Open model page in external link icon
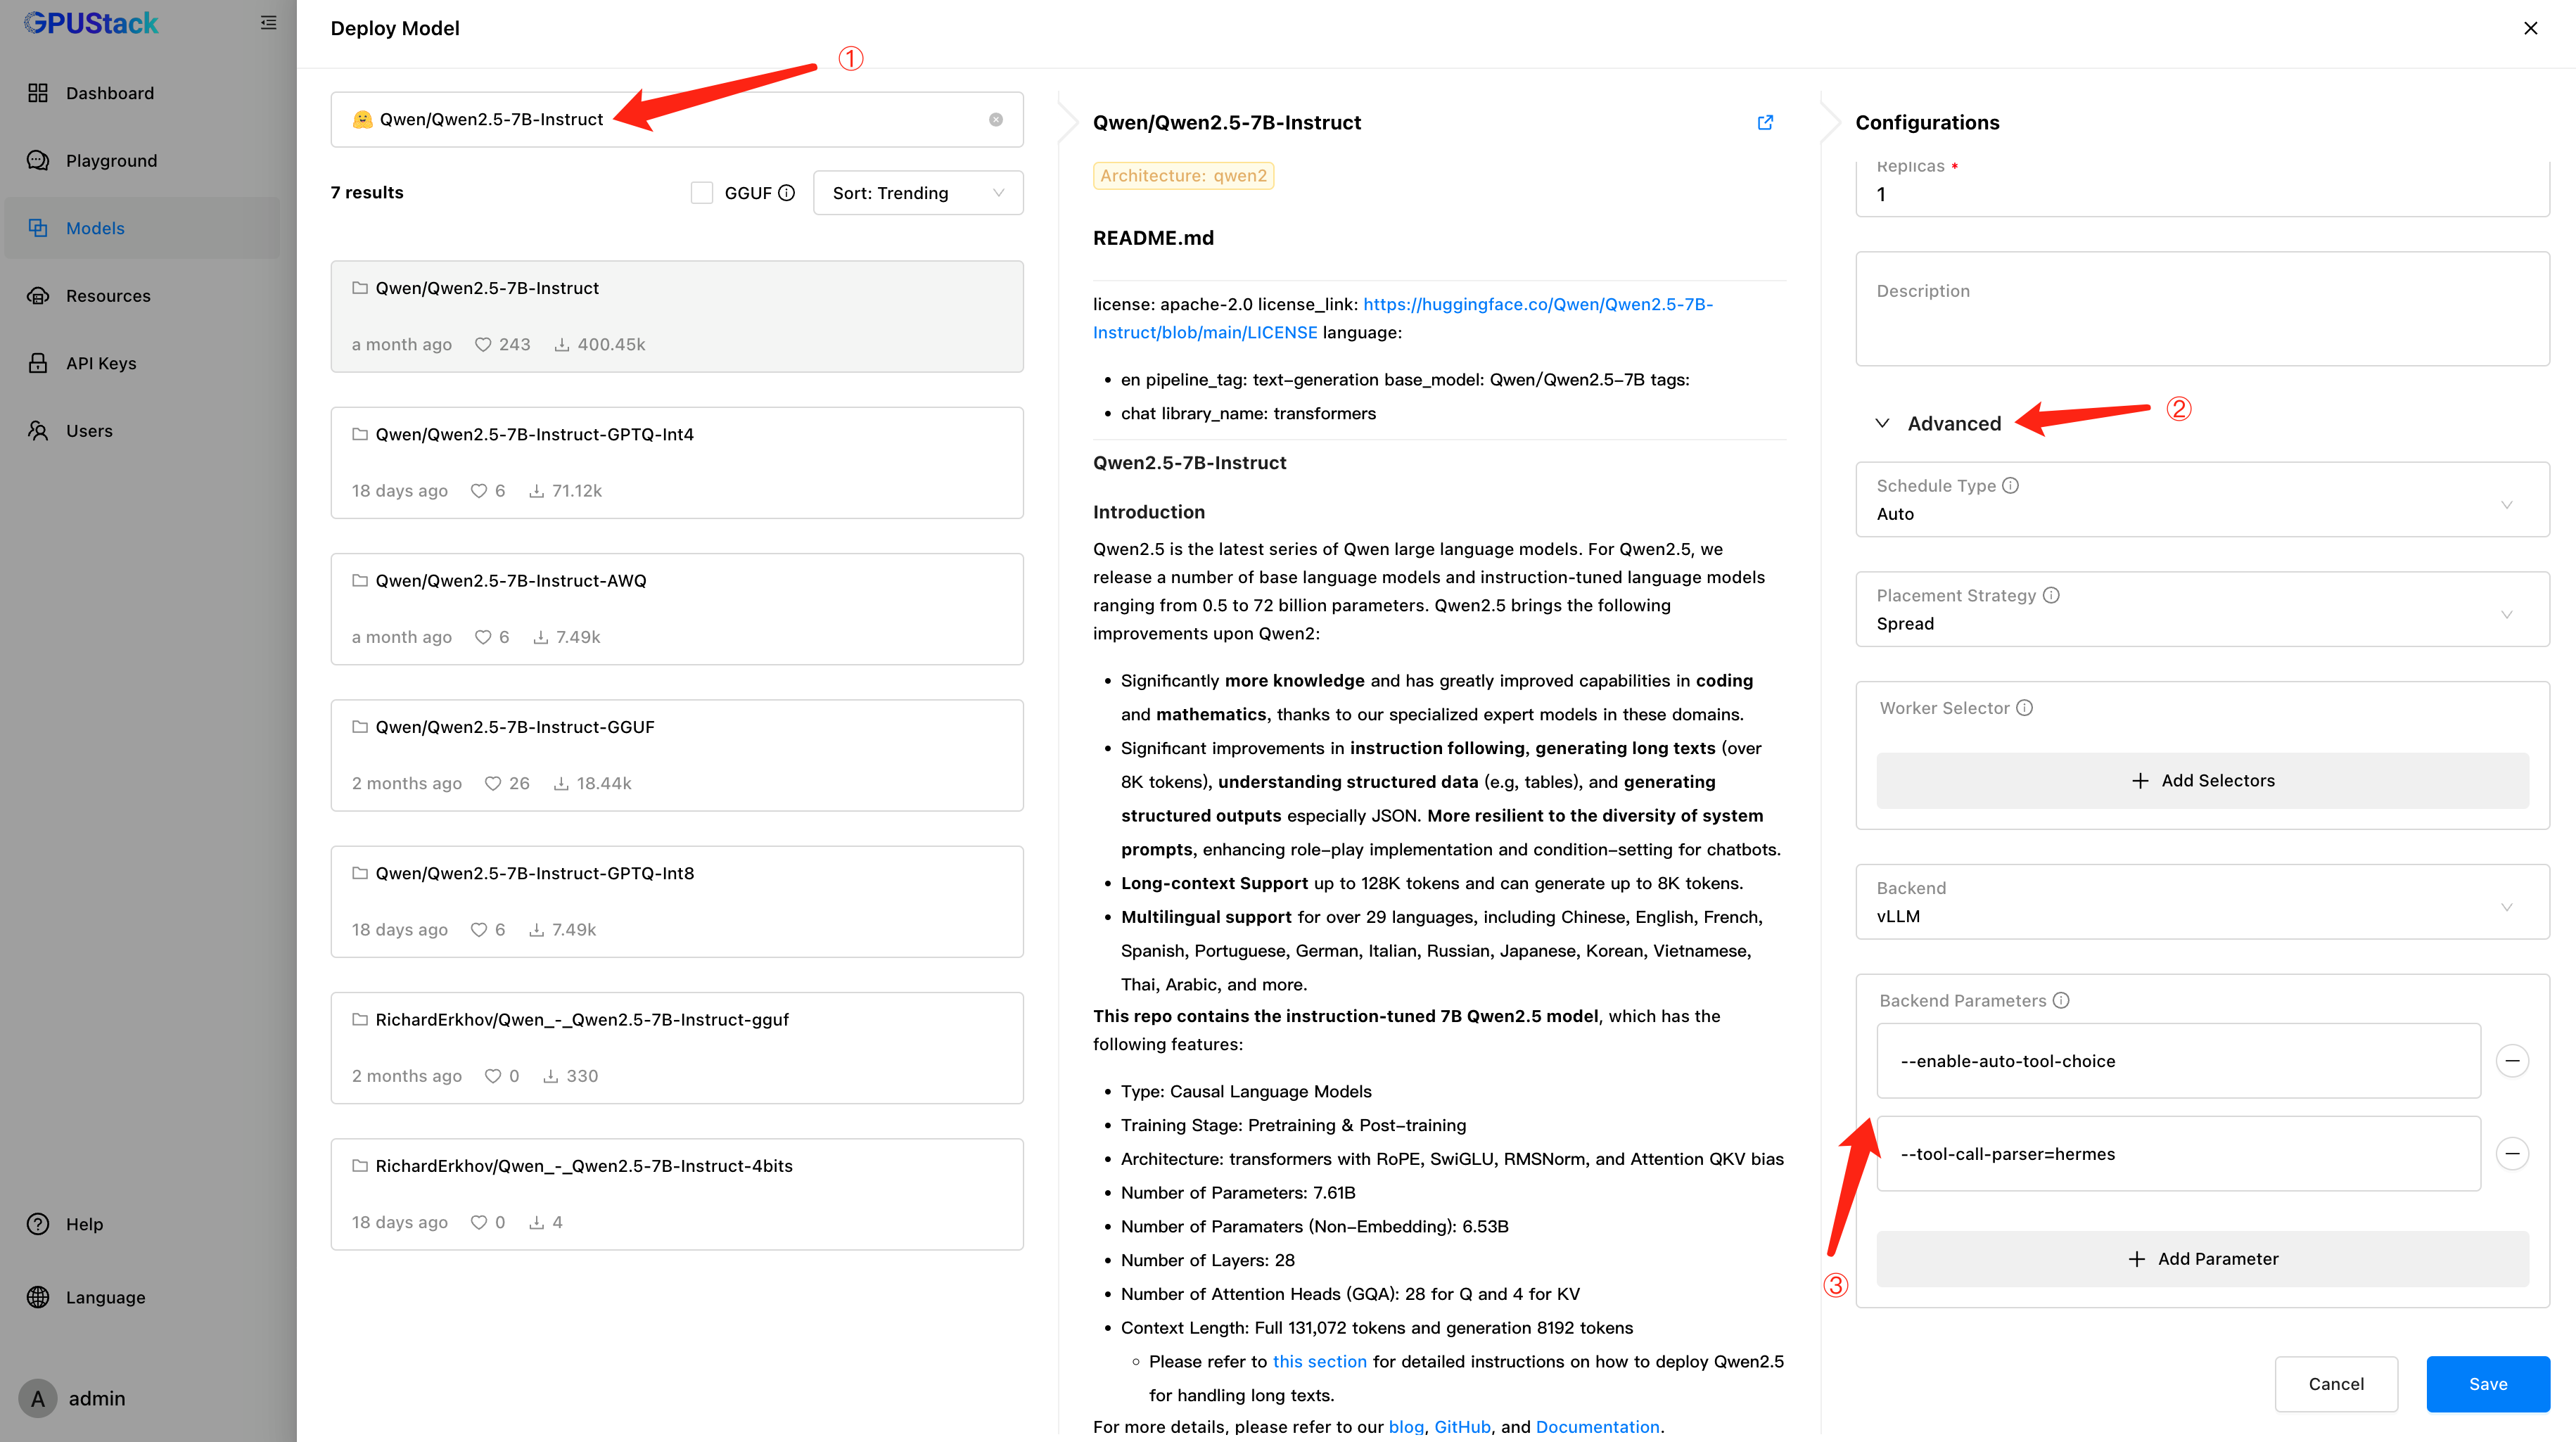This screenshot has width=2576, height=1442. 1766,122
